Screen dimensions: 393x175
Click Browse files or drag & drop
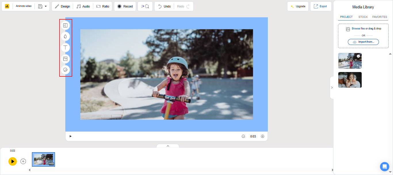364,29
